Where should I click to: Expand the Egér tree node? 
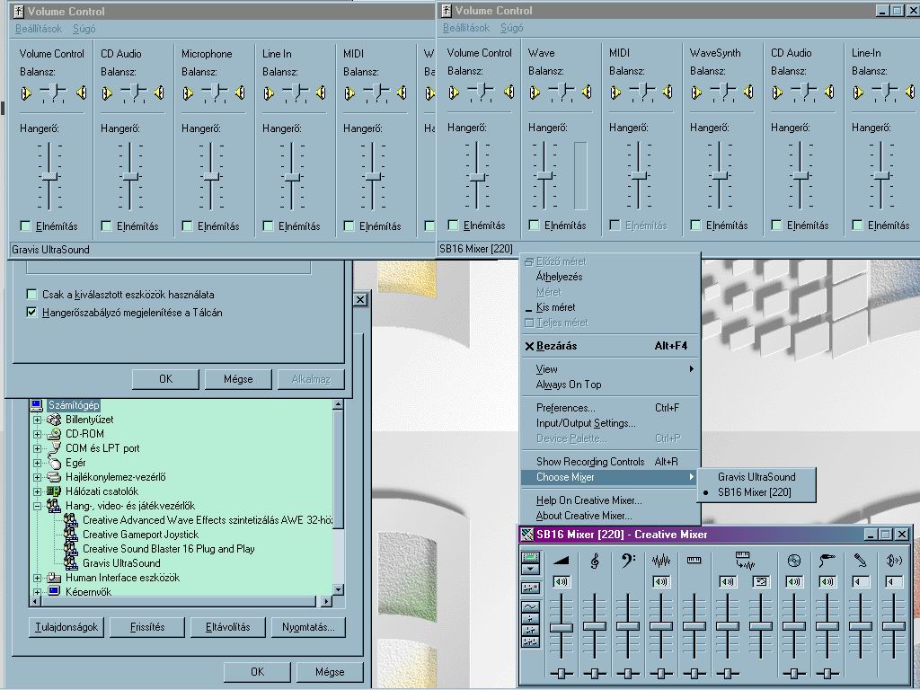coord(38,463)
